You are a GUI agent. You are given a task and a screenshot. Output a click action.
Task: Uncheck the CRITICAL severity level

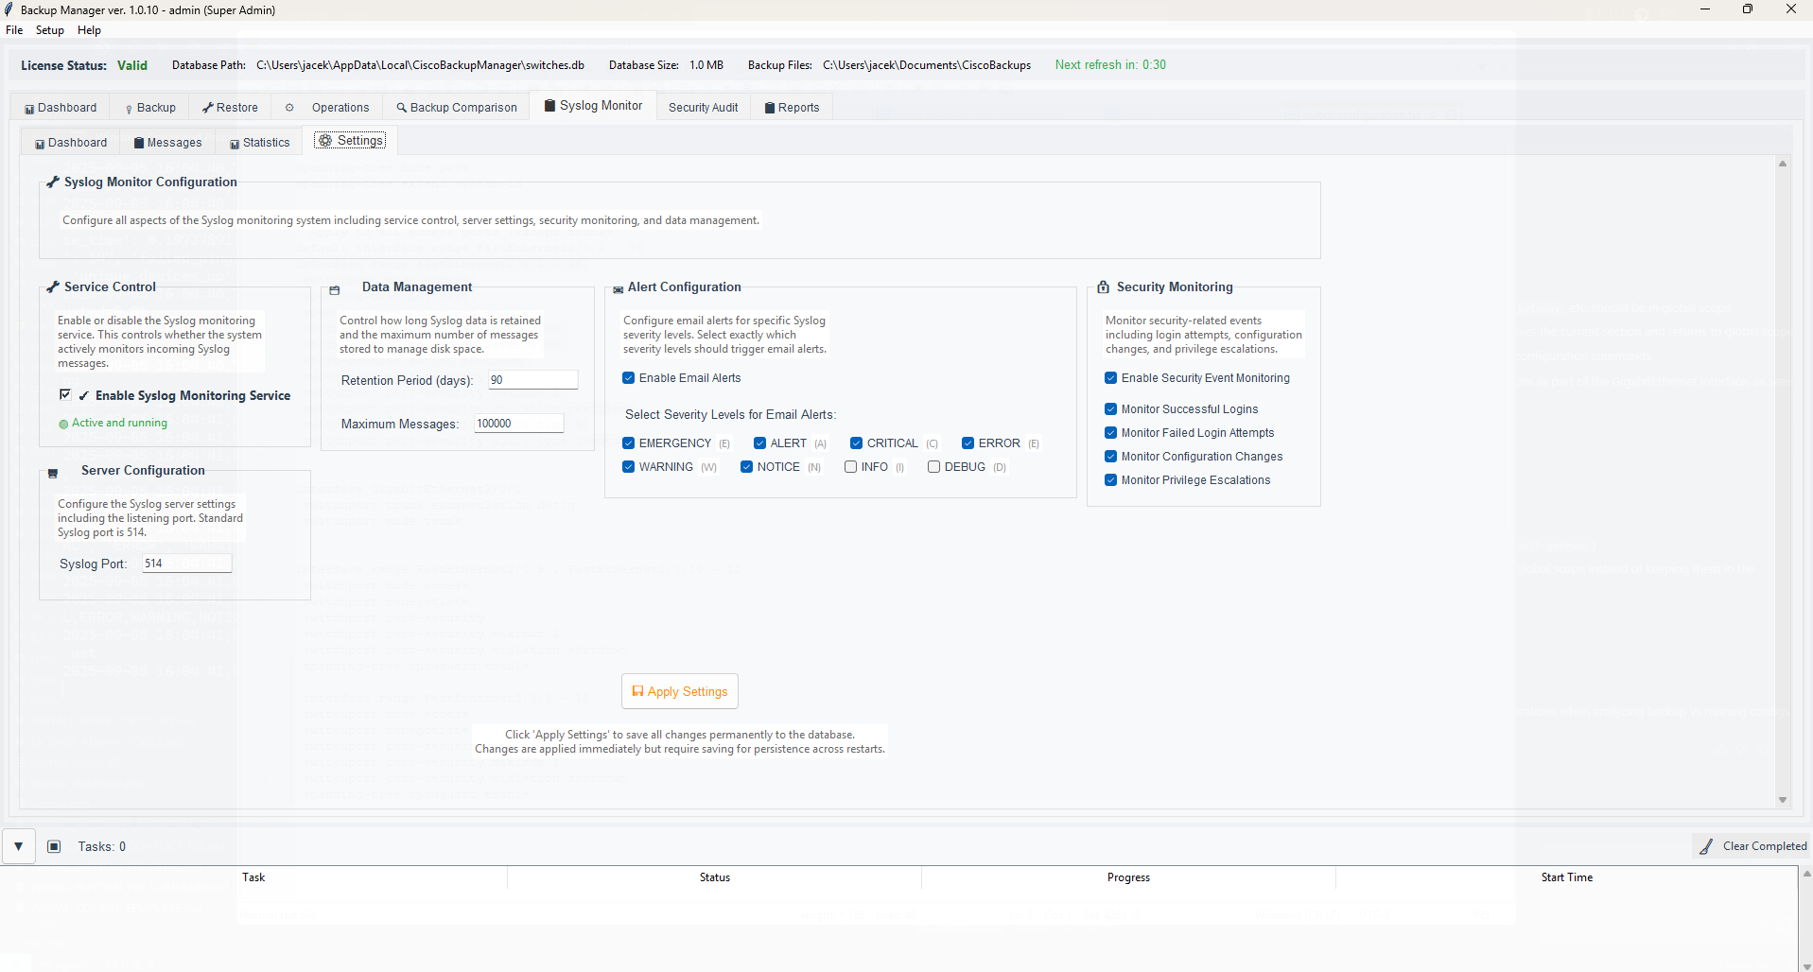(x=857, y=443)
